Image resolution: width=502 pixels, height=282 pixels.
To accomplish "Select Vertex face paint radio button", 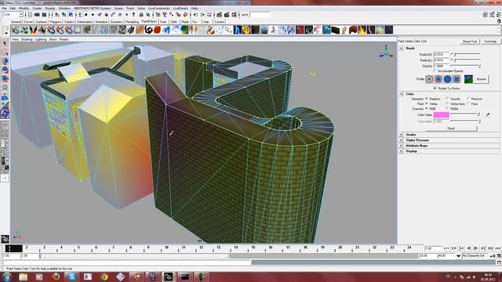I will tap(448, 104).
